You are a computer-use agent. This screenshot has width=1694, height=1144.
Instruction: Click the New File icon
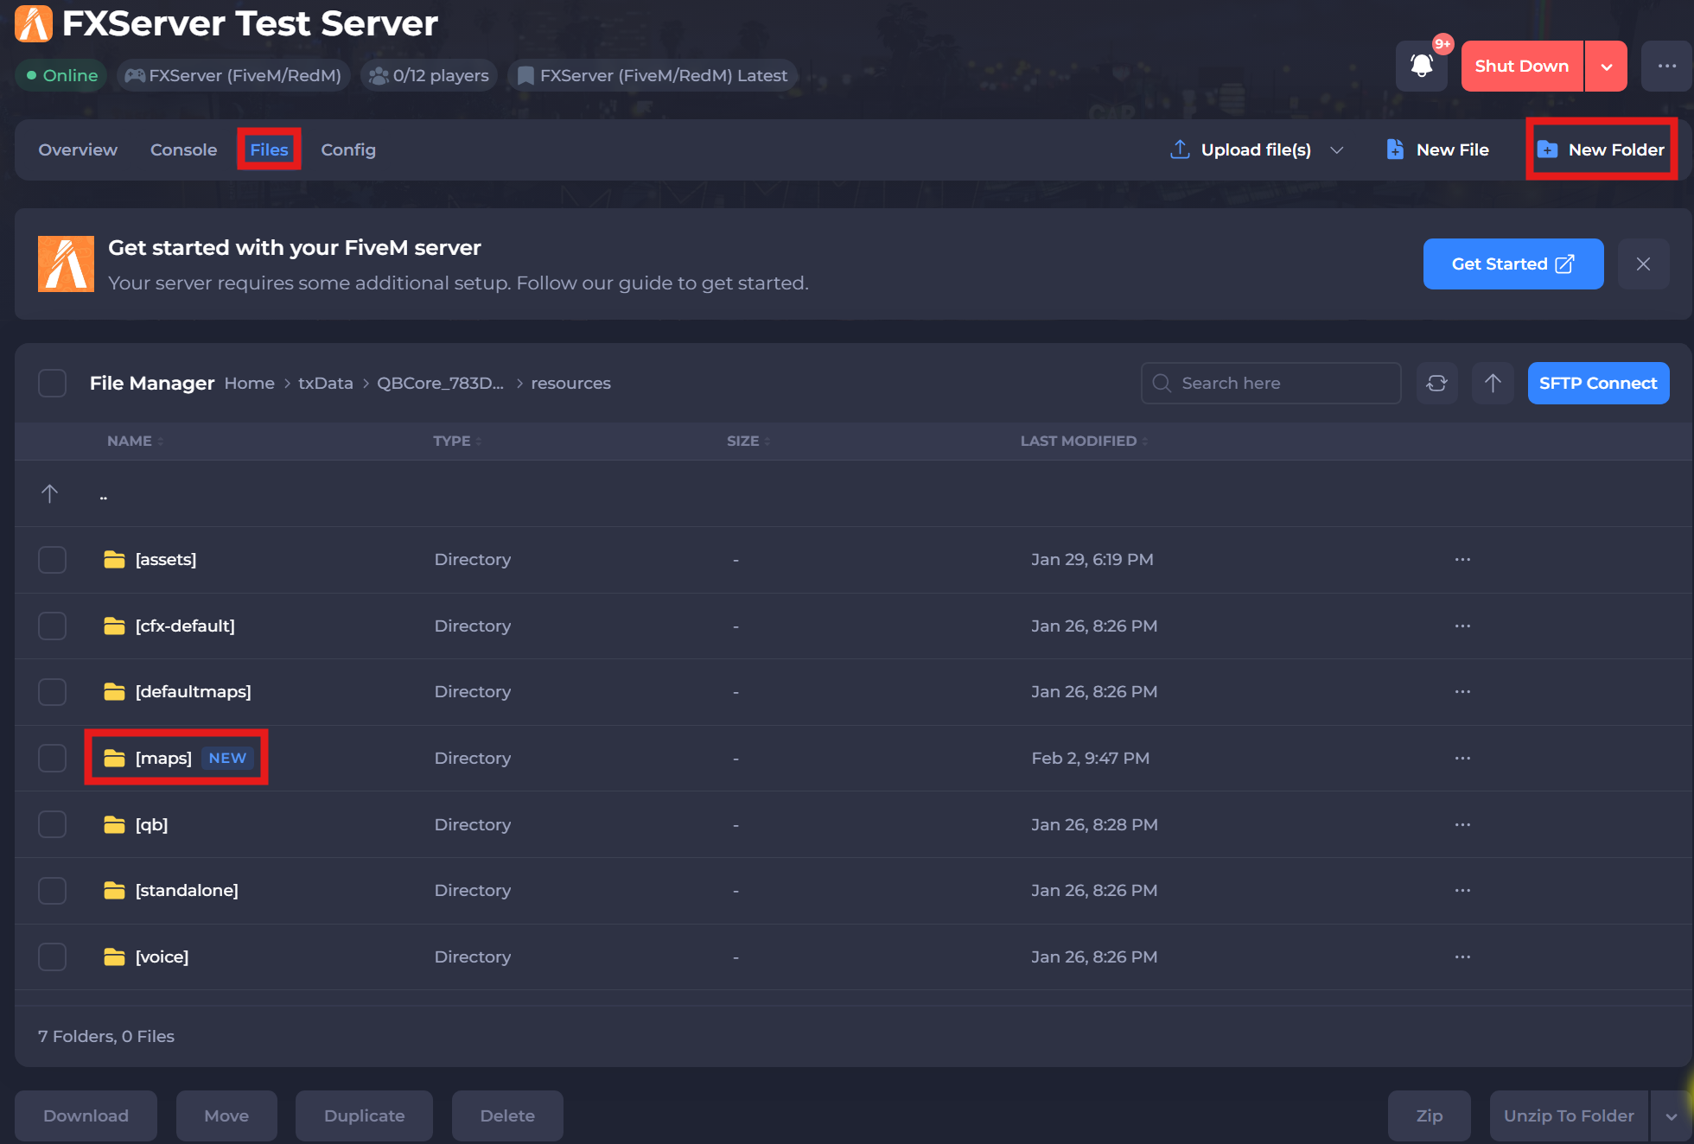[1395, 149]
